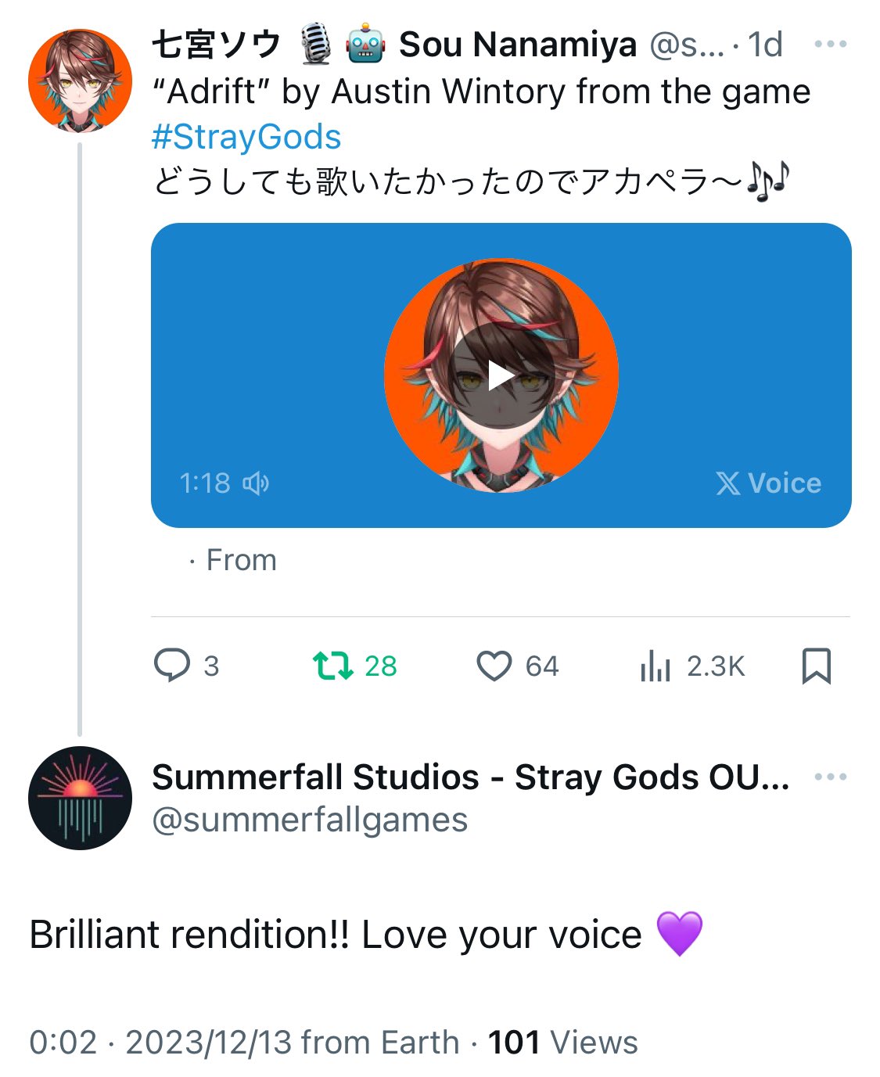Click the X Voice logo label
Image resolution: width=880 pixels, height=1077 pixels.
[769, 483]
